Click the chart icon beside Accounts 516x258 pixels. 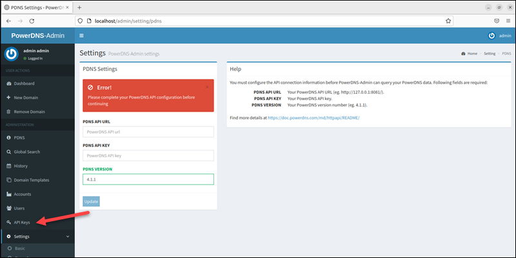point(9,194)
